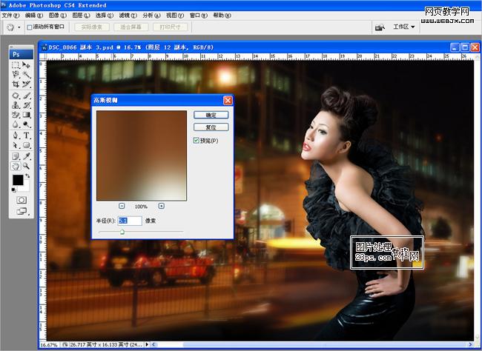
Task: Select the Slice tool
Action: pyautogui.click(x=27, y=84)
